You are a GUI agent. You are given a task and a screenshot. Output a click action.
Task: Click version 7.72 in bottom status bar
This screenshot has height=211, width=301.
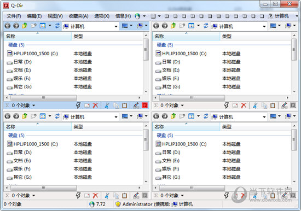tap(98, 204)
